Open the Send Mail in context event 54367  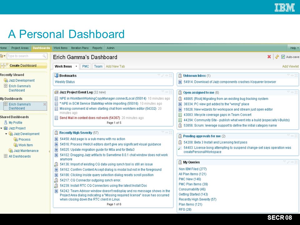(90, 118)
